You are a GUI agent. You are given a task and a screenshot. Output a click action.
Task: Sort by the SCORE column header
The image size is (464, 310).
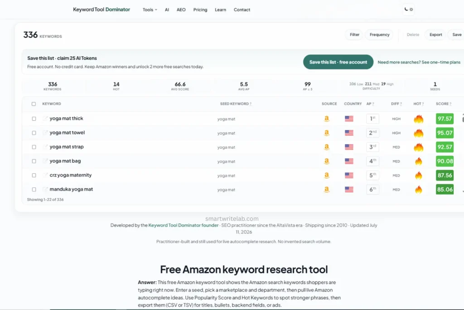(x=443, y=104)
